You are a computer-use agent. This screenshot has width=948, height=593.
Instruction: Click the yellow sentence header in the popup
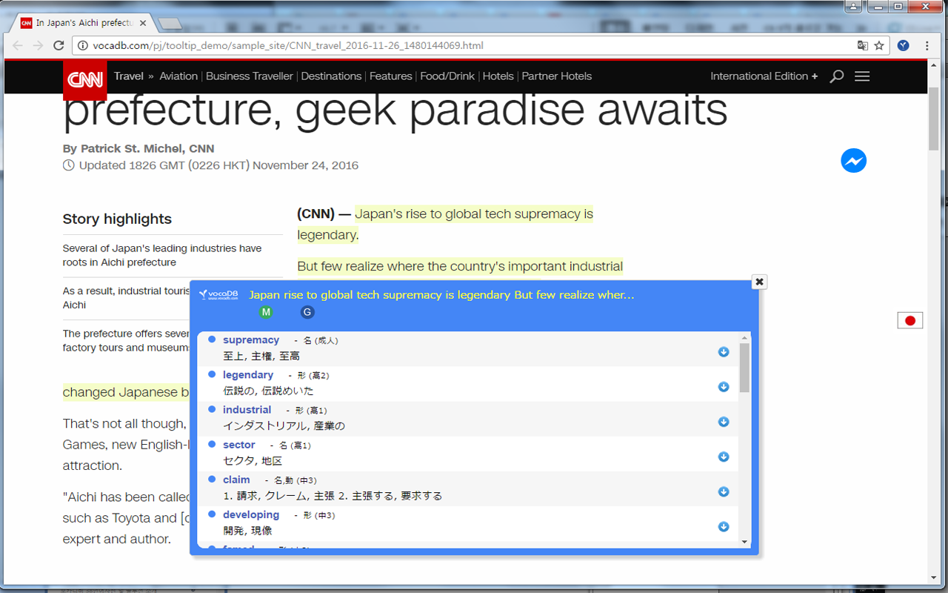(x=441, y=295)
